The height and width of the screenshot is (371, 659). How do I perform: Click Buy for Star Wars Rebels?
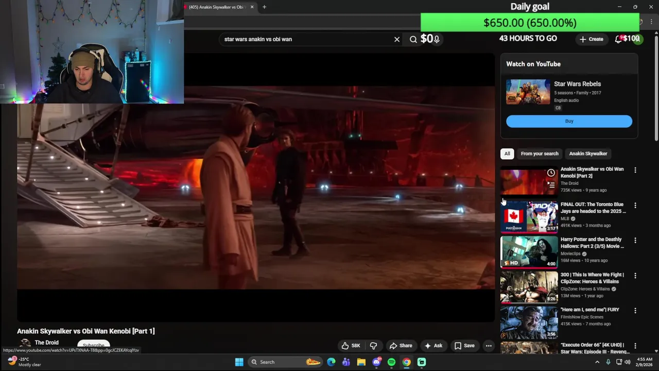click(569, 121)
